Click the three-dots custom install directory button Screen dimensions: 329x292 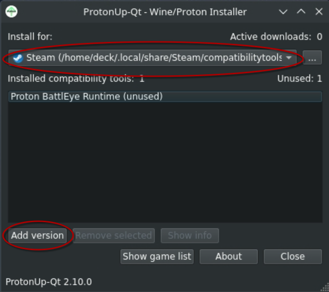312,58
